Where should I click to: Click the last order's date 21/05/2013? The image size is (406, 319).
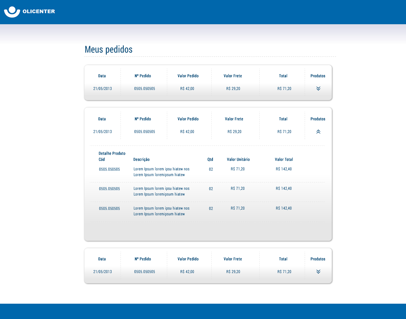(x=102, y=272)
